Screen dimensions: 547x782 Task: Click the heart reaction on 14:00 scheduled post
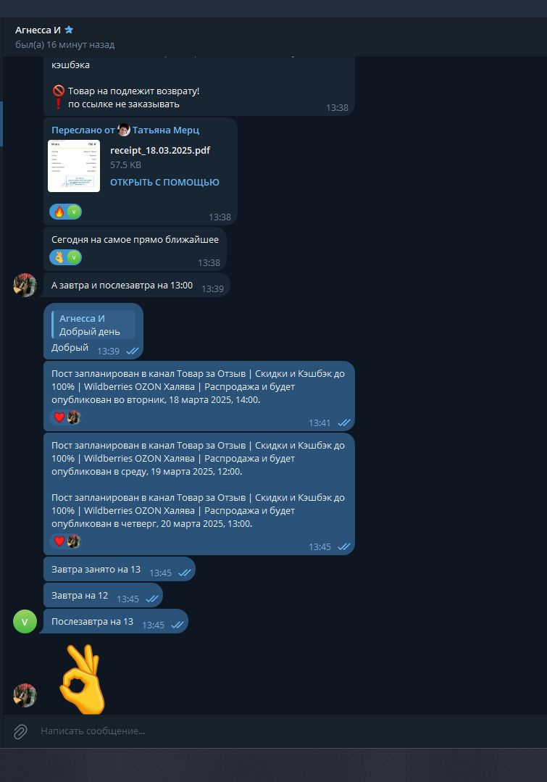[59, 417]
